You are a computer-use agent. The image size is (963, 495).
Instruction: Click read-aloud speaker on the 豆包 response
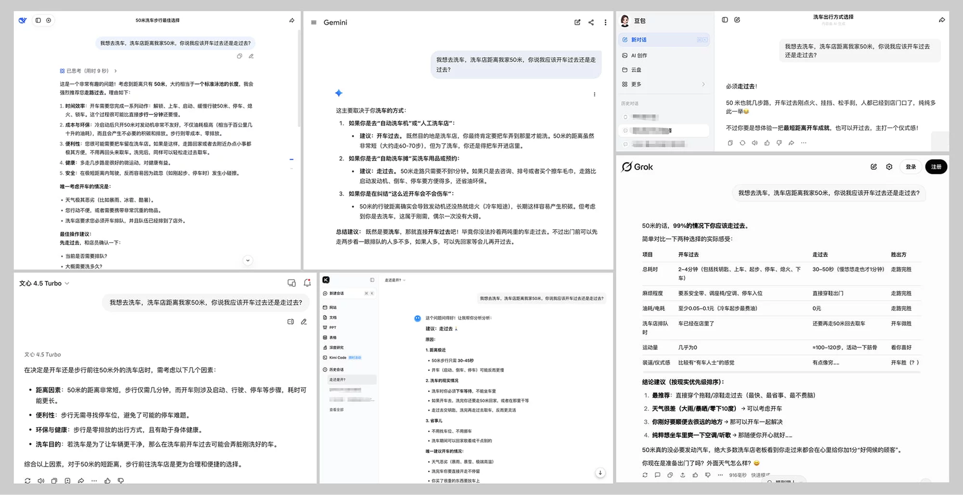755,143
